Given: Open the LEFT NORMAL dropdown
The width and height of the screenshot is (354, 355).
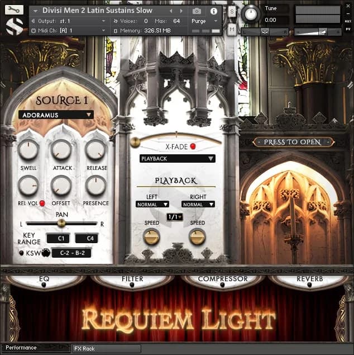Looking at the screenshot, I should click(152, 204).
